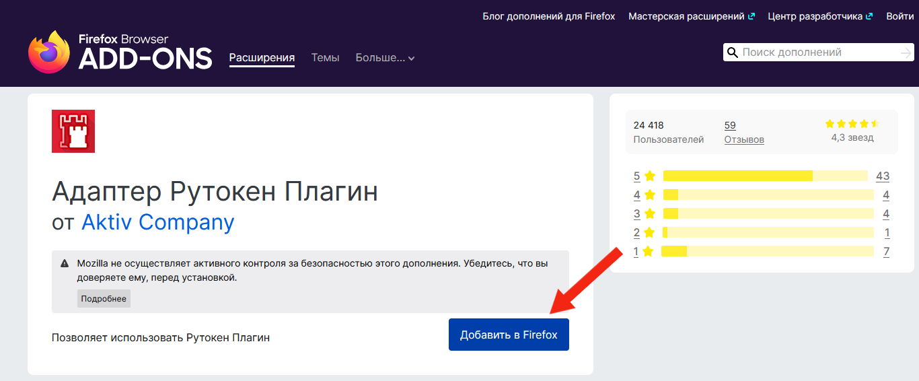Image resolution: width=919 pixels, height=381 pixels.
Task: Click the number 1 rating link
Action: (636, 251)
